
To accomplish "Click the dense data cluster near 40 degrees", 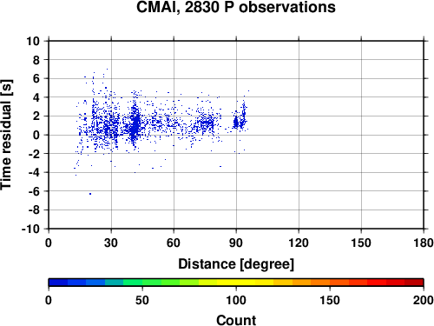I will click(x=135, y=124).
